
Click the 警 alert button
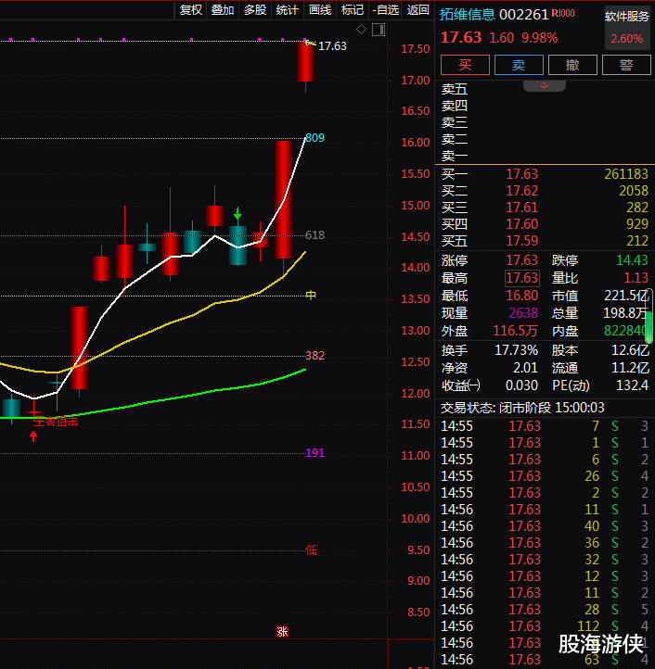[626, 65]
